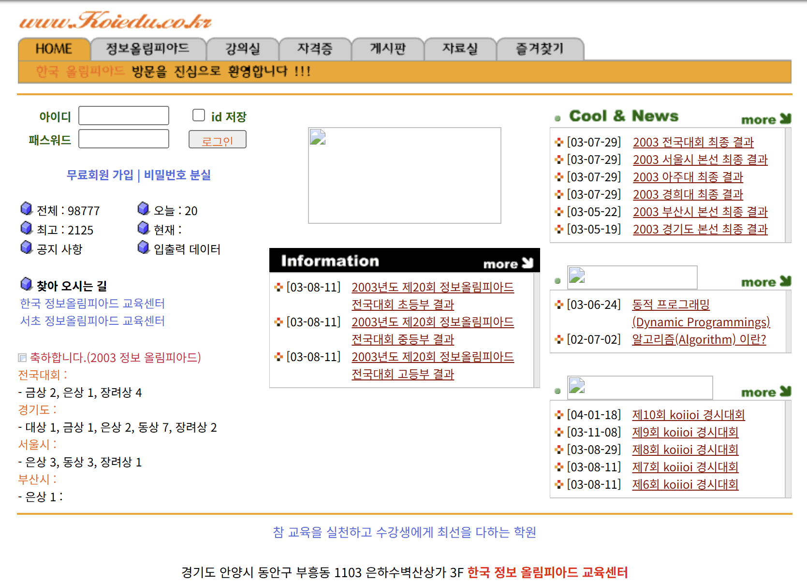Switch to the 강의실 tab
The width and height of the screenshot is (807, 582).
pos(243,49)
